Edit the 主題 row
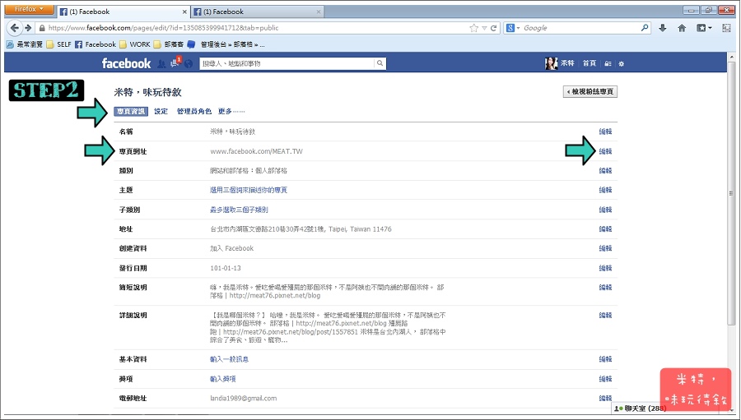This screenshot has width=741, height=420. point(605,190)
